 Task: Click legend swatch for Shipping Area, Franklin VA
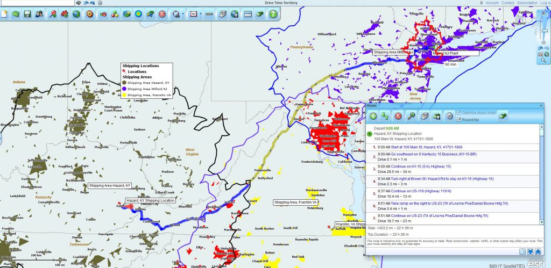tap(124, 95)
